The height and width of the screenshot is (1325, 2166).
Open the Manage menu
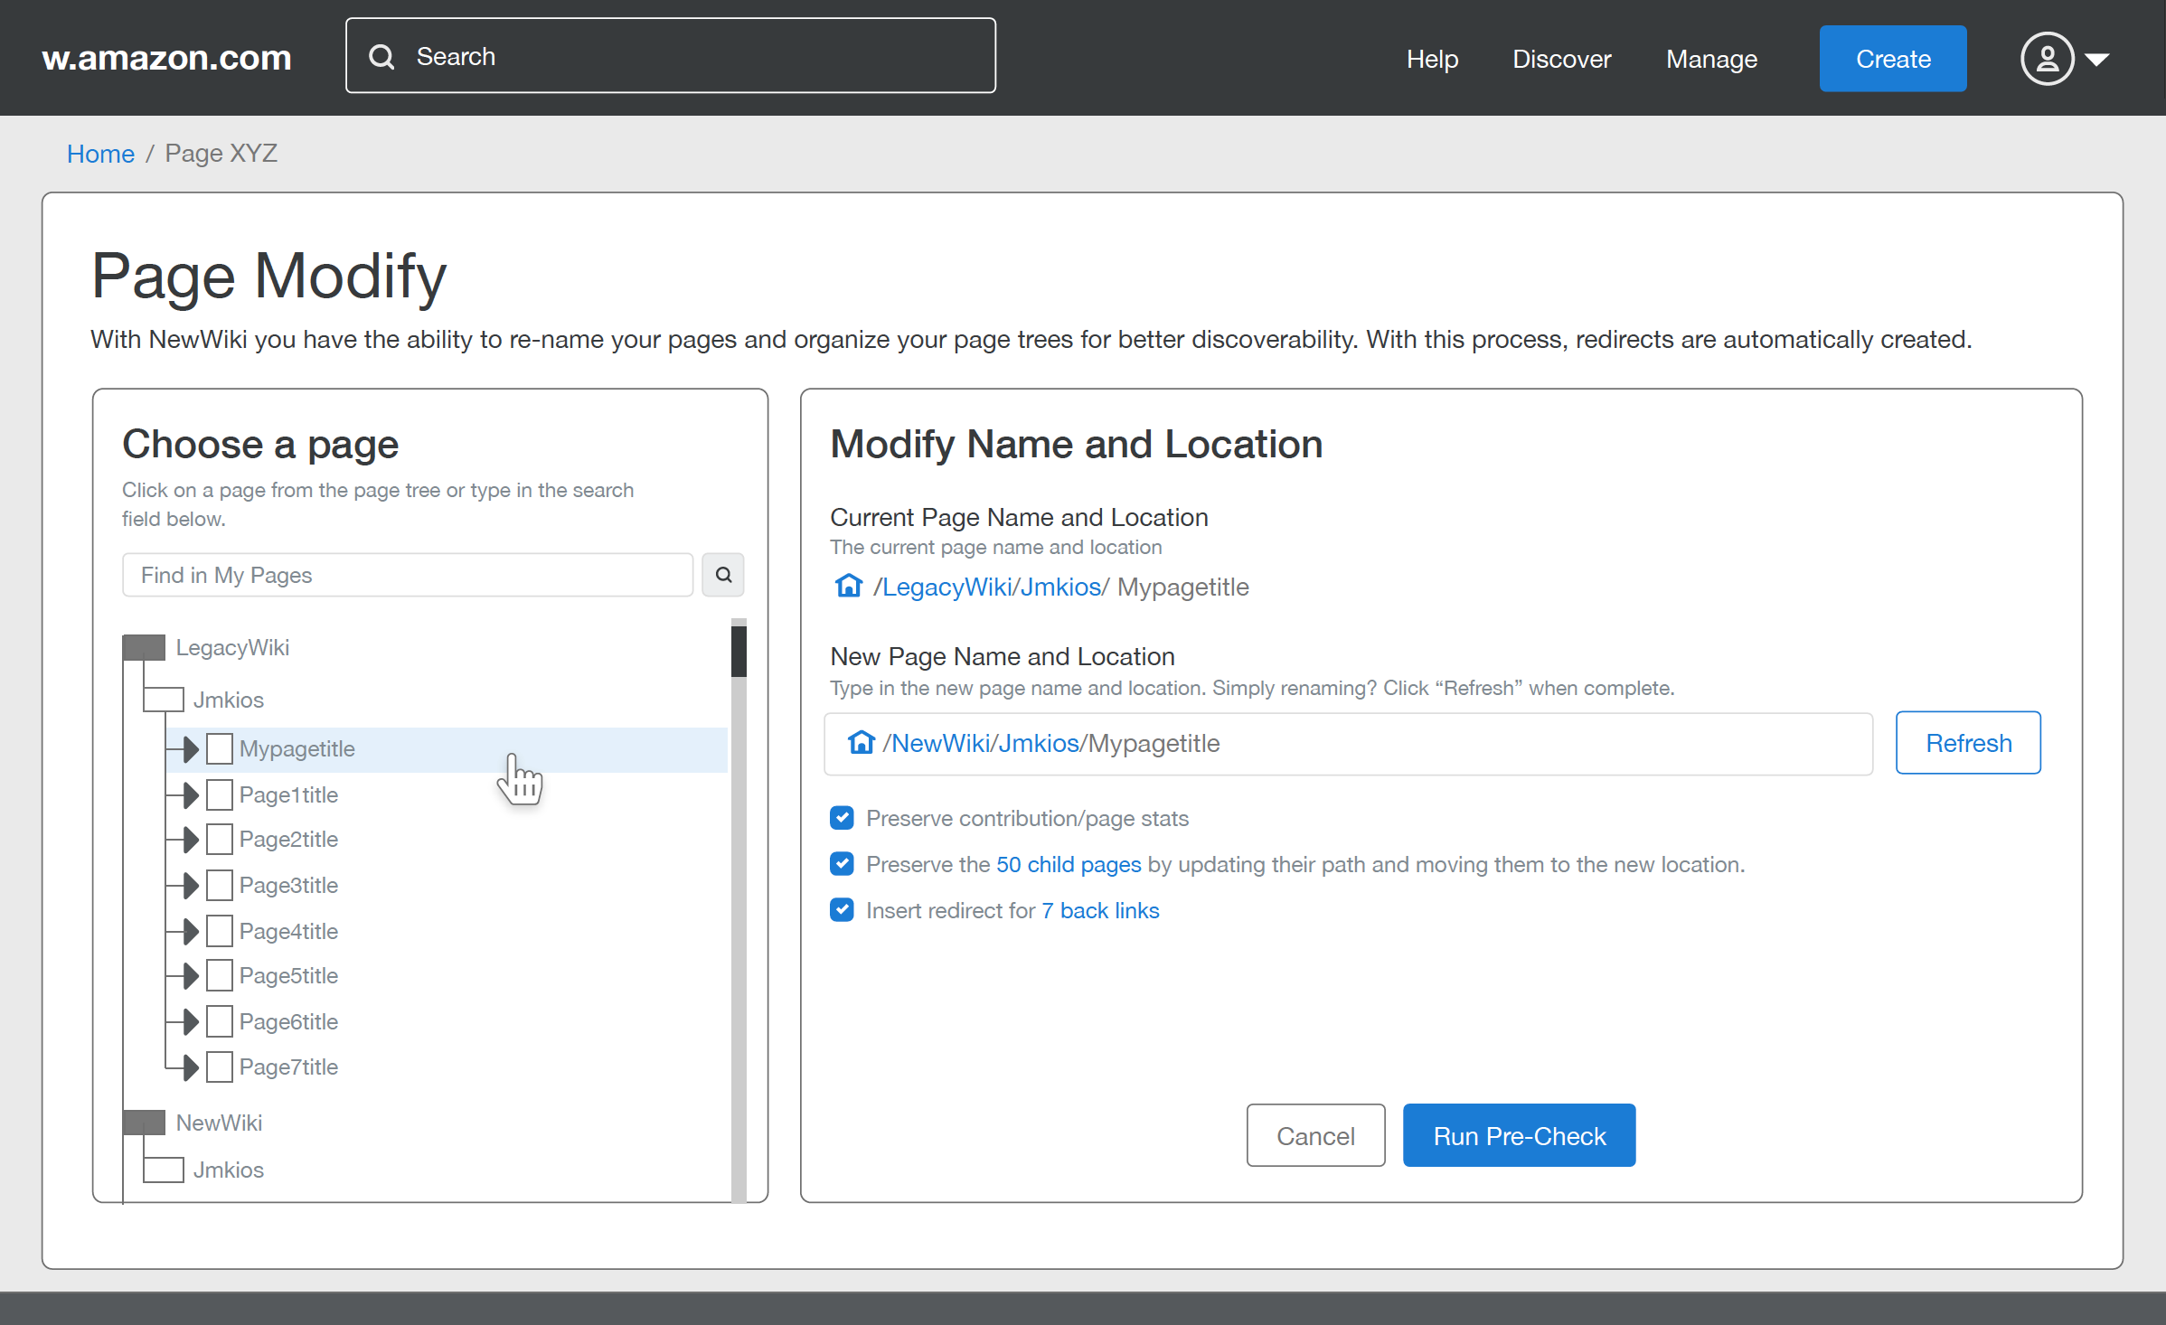pyautogui.click(x=1711, y=59)
